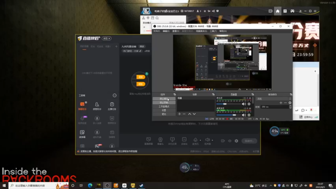Image resolution: width=336 pixels, height=189 pixels.
Task: Click the exit button in OBS controls
Action: pyautogui.click(x=164, y=114)
